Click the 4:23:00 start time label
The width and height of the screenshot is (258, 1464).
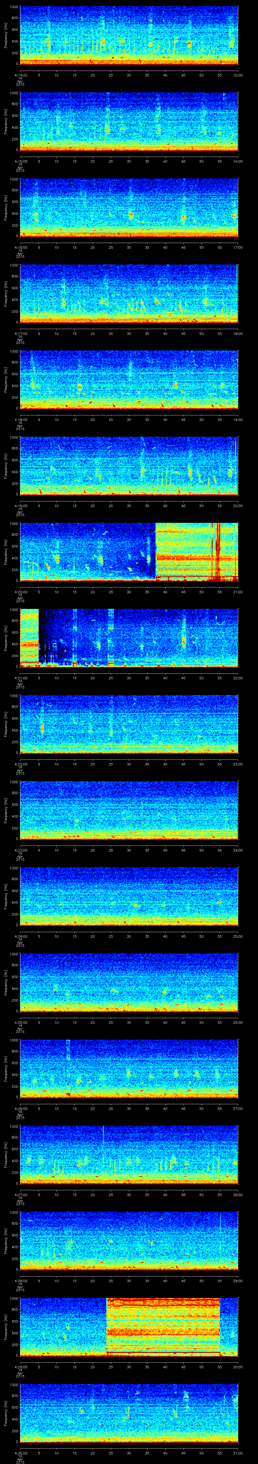point(20,850)
